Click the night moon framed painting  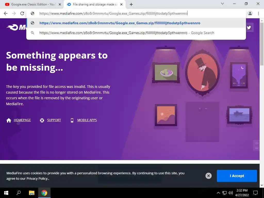(239, 75)
